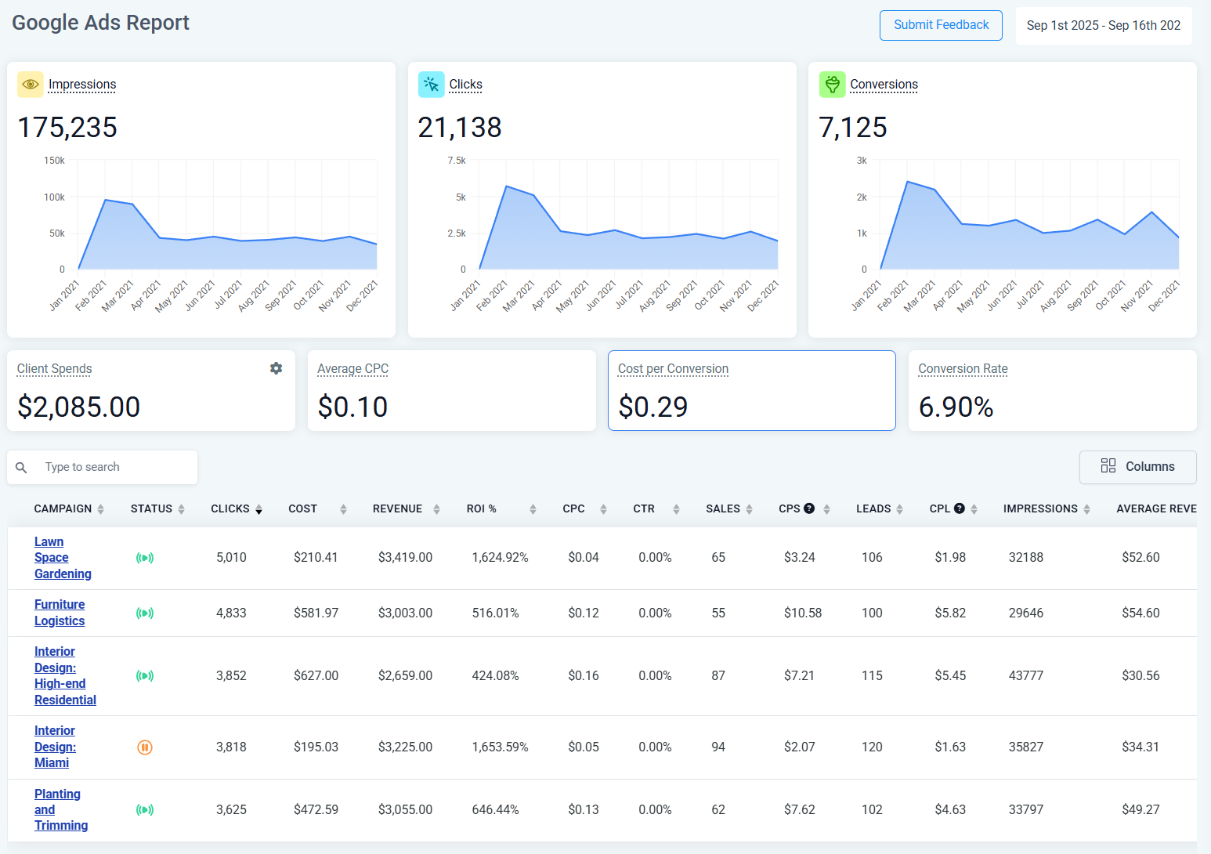Image resolution: width=1211 pixels, height=854 pixels.
Task: Open the Furniture Logistics campaign link
Action: (x=60, y=613)
